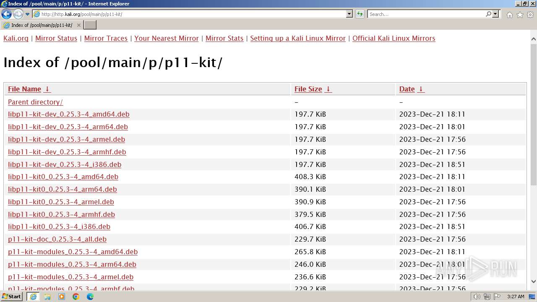The width and height of the screenshot is (537, 302).
Task: Click the File Size descending arrow
Action: 328,89
